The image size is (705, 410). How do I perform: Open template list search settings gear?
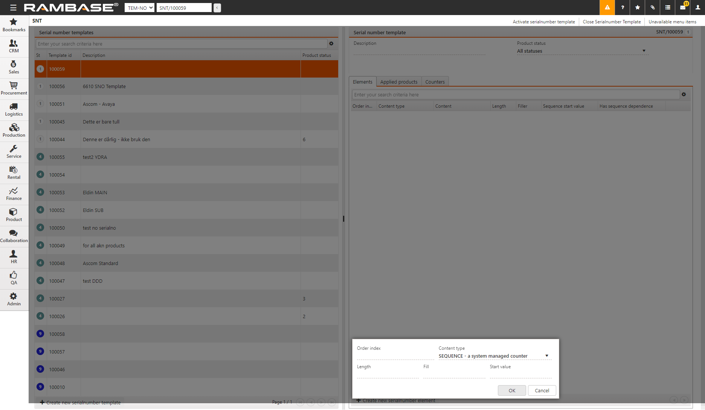pos(331,44)
